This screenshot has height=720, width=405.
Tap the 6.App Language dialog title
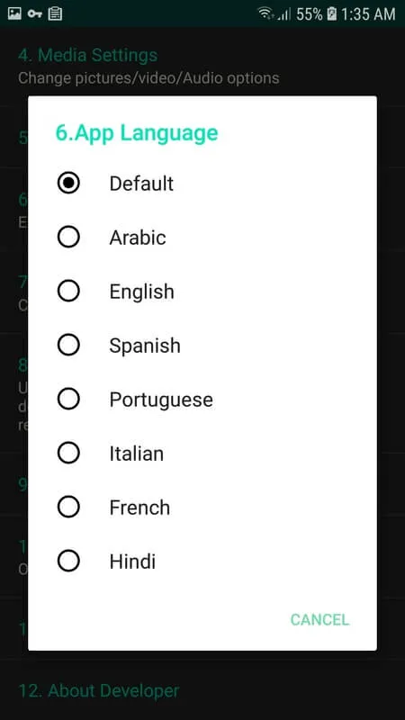coord(137,133)
